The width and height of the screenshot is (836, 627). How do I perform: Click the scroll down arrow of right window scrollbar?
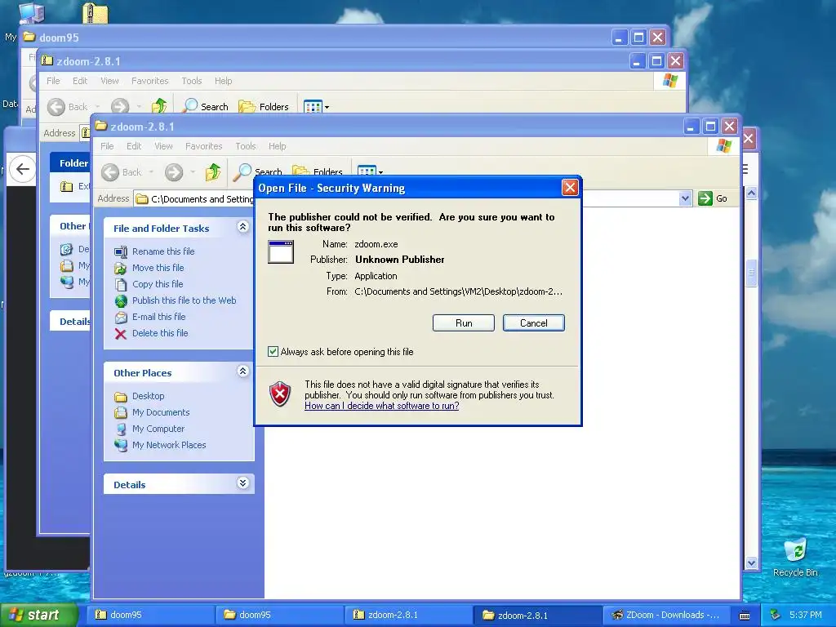tap(751, 563)
